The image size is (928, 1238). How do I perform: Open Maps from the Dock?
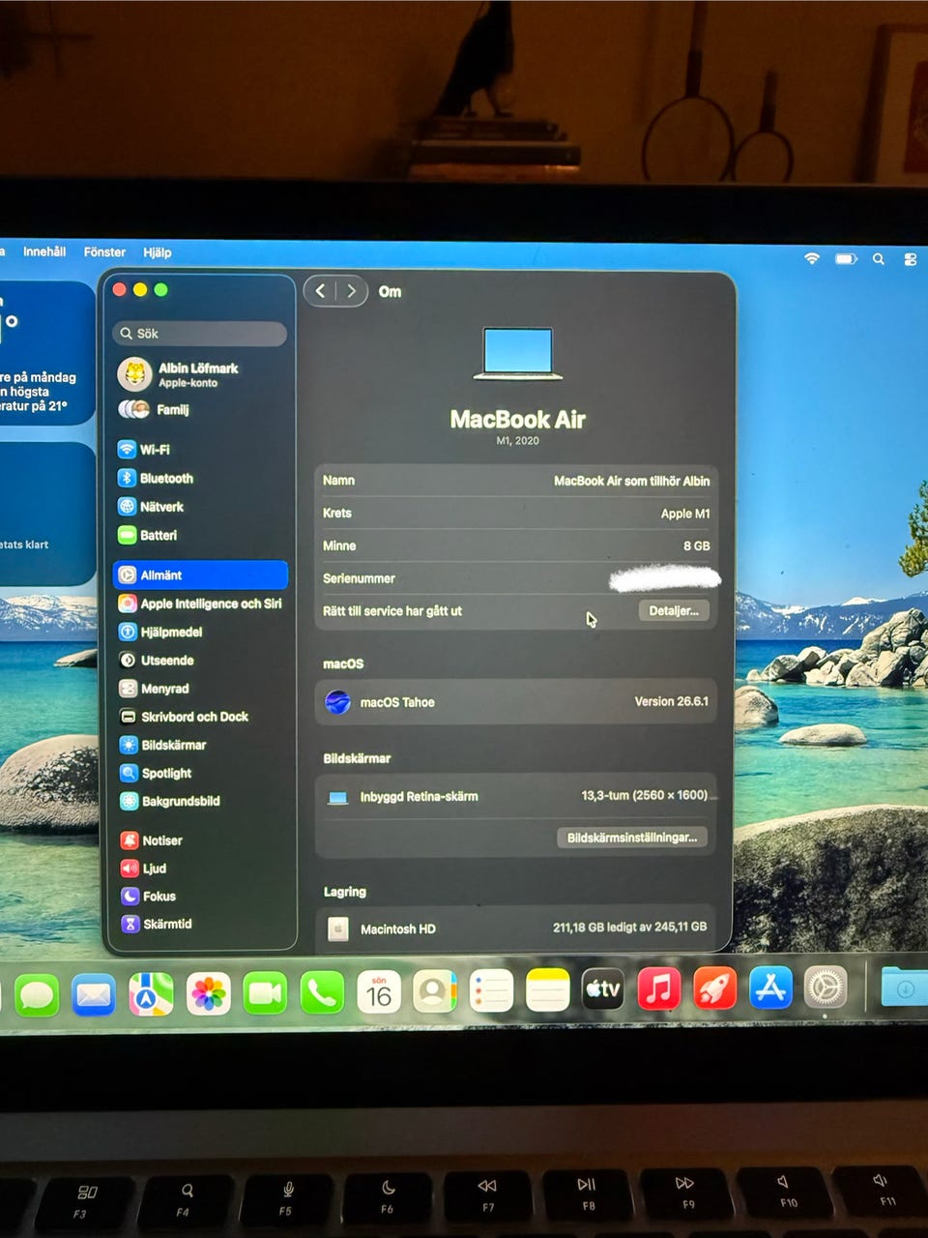coord(151,993)
